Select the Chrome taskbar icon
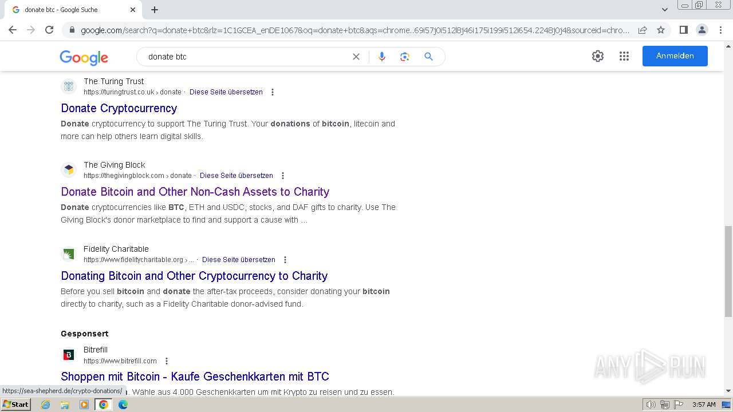 tap(104, 405)
